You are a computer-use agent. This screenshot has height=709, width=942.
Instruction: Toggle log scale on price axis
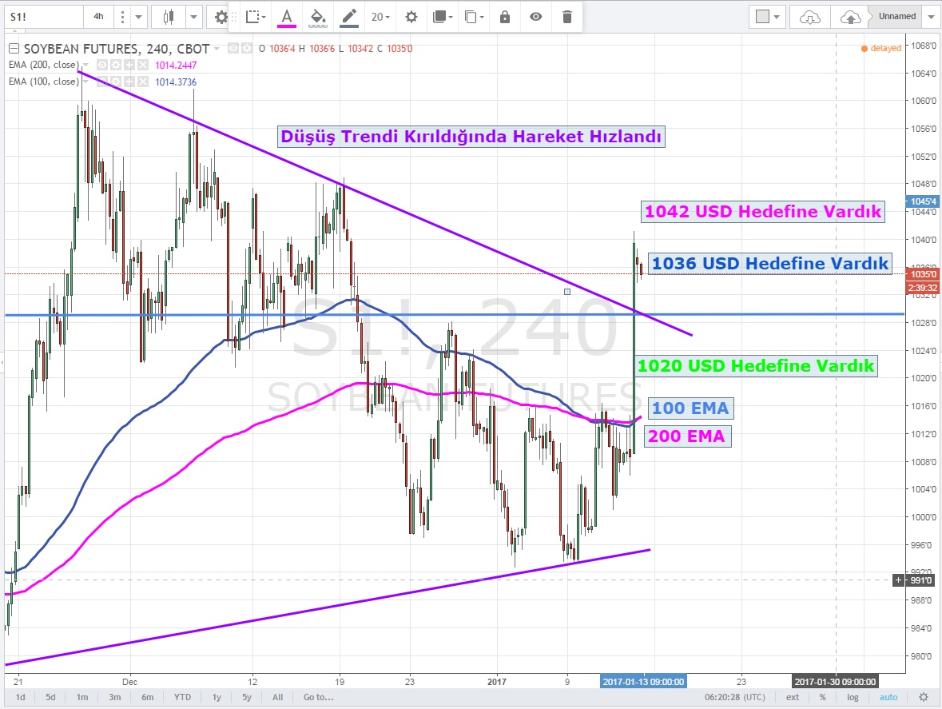[x=853, y=697]
